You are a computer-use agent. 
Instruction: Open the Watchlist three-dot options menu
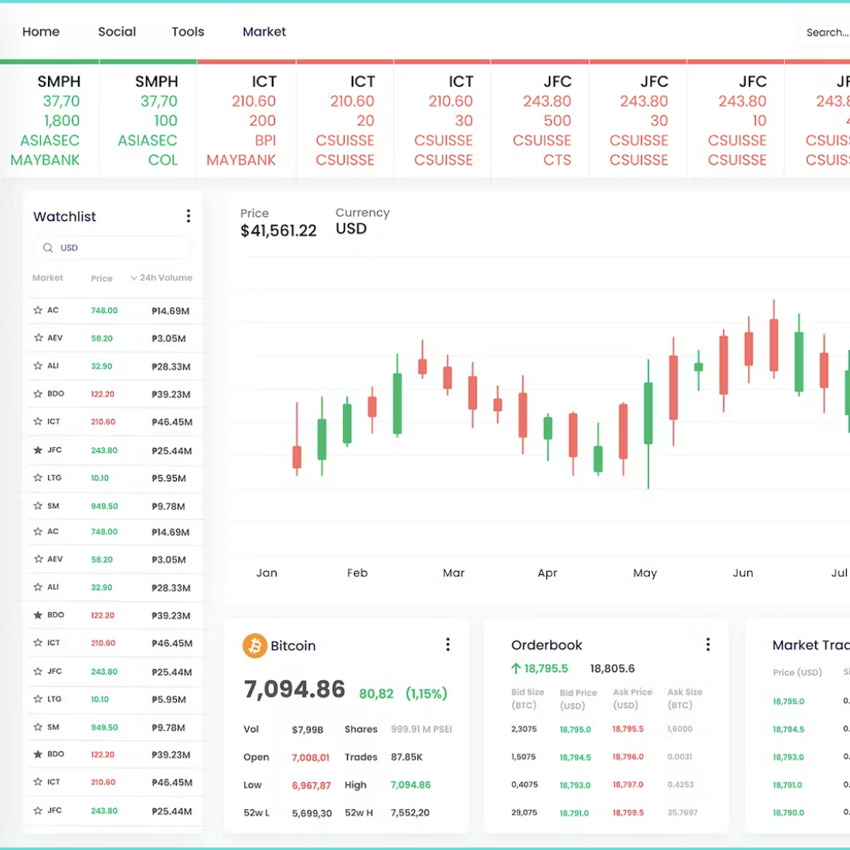(x=188, y=216)
